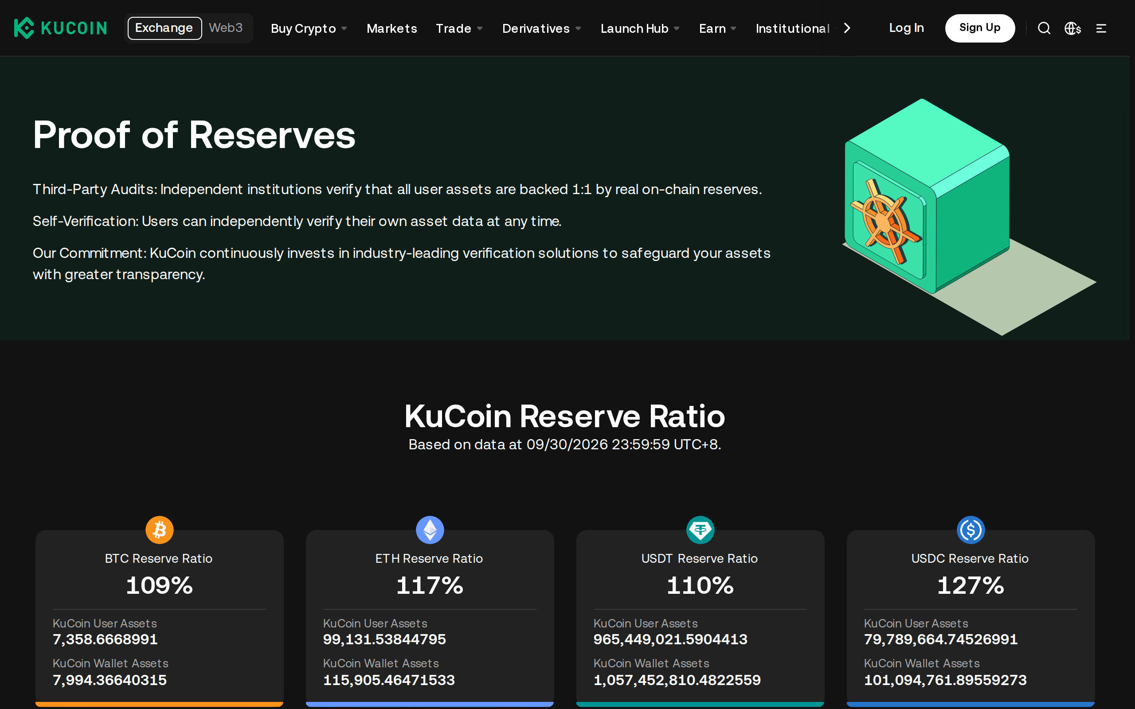Open the Institutional menu
Screen dimensions: 1135x709
(x=793, y=29)
